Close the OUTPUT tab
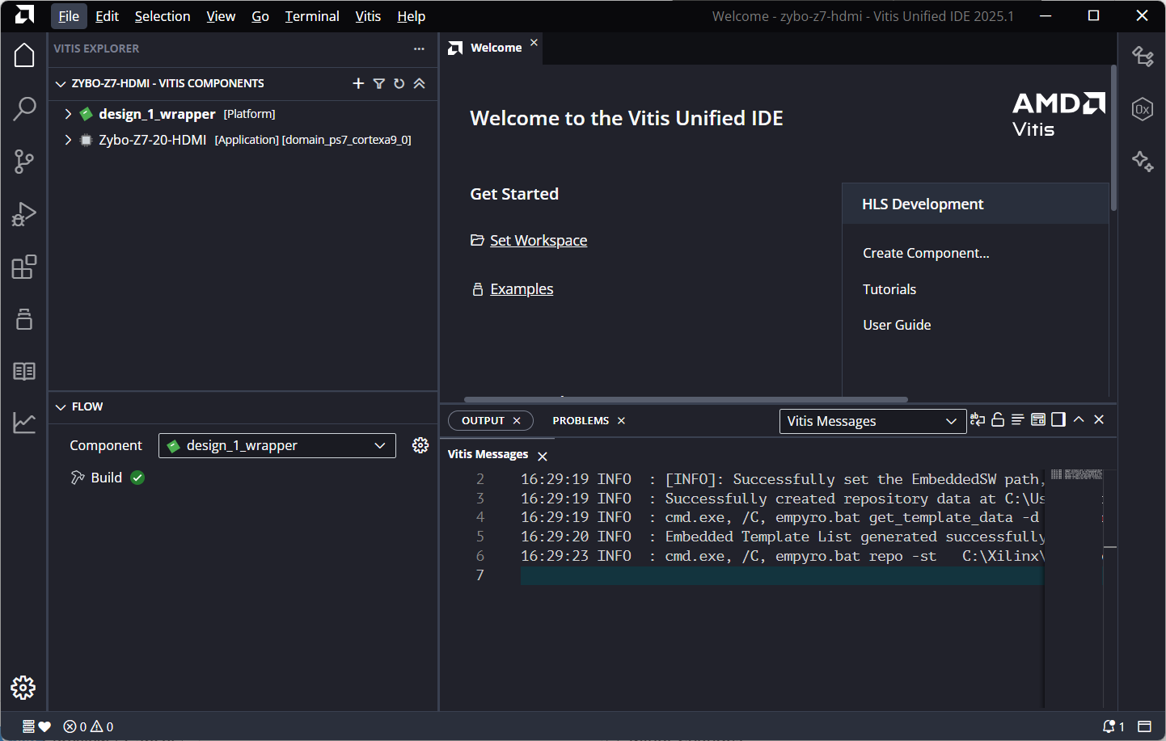Image resolution: width=1166 pixels, height=741 pixels. pyautogui.click(x=517, y=420)
